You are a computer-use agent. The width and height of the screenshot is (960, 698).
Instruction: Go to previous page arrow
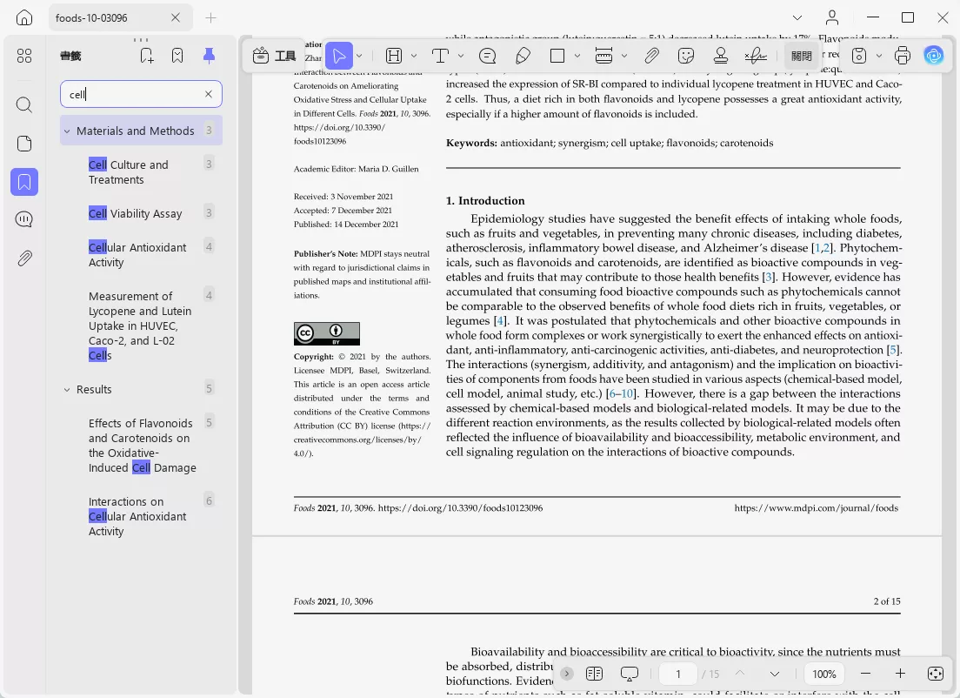[740, 674]
